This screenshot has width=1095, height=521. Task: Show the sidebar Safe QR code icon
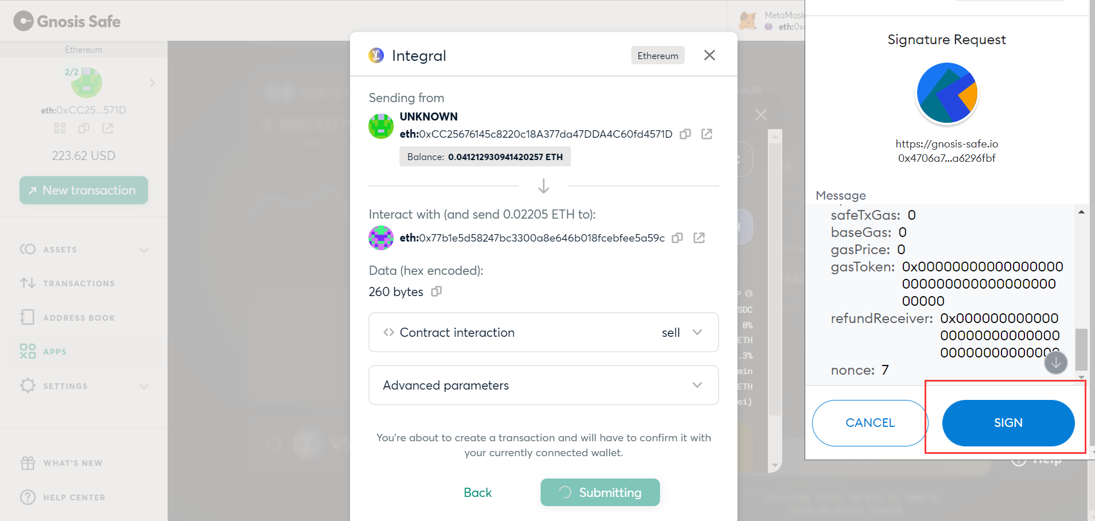point(60,129)
